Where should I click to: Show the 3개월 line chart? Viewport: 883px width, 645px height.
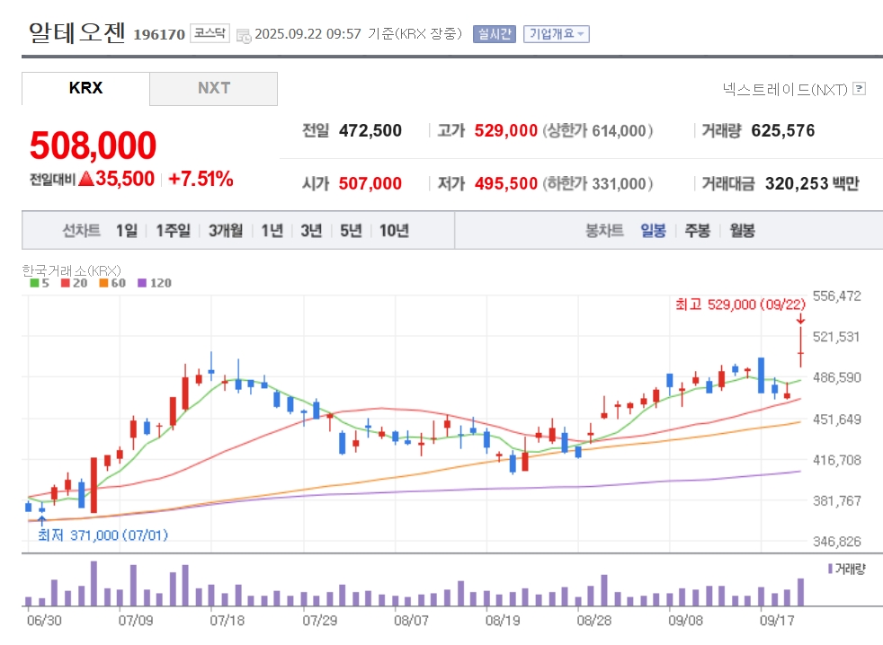[226, 230]
